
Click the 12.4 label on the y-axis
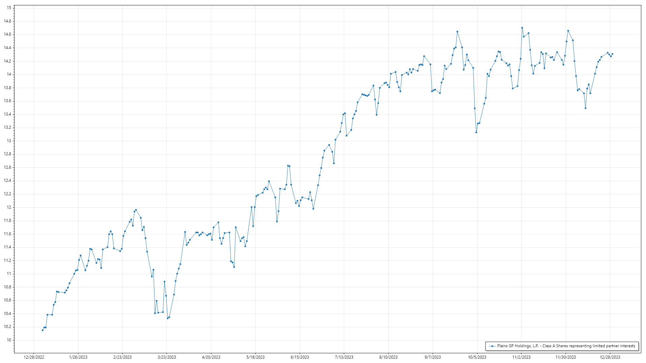pyautogui.click(x=7, y=180)
